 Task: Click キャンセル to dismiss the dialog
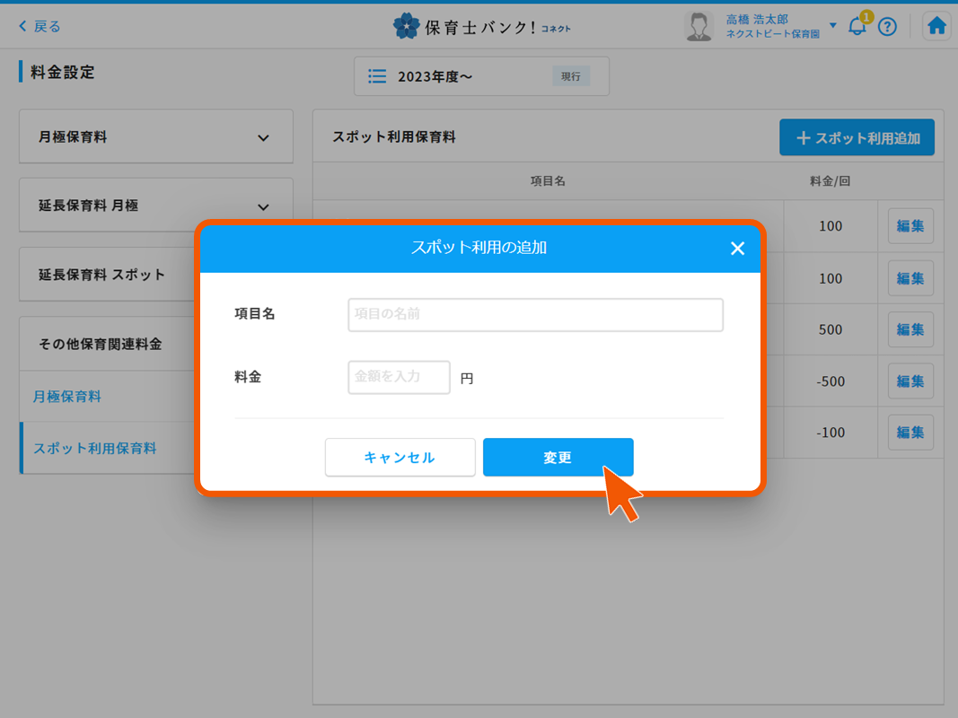point(400,457)
